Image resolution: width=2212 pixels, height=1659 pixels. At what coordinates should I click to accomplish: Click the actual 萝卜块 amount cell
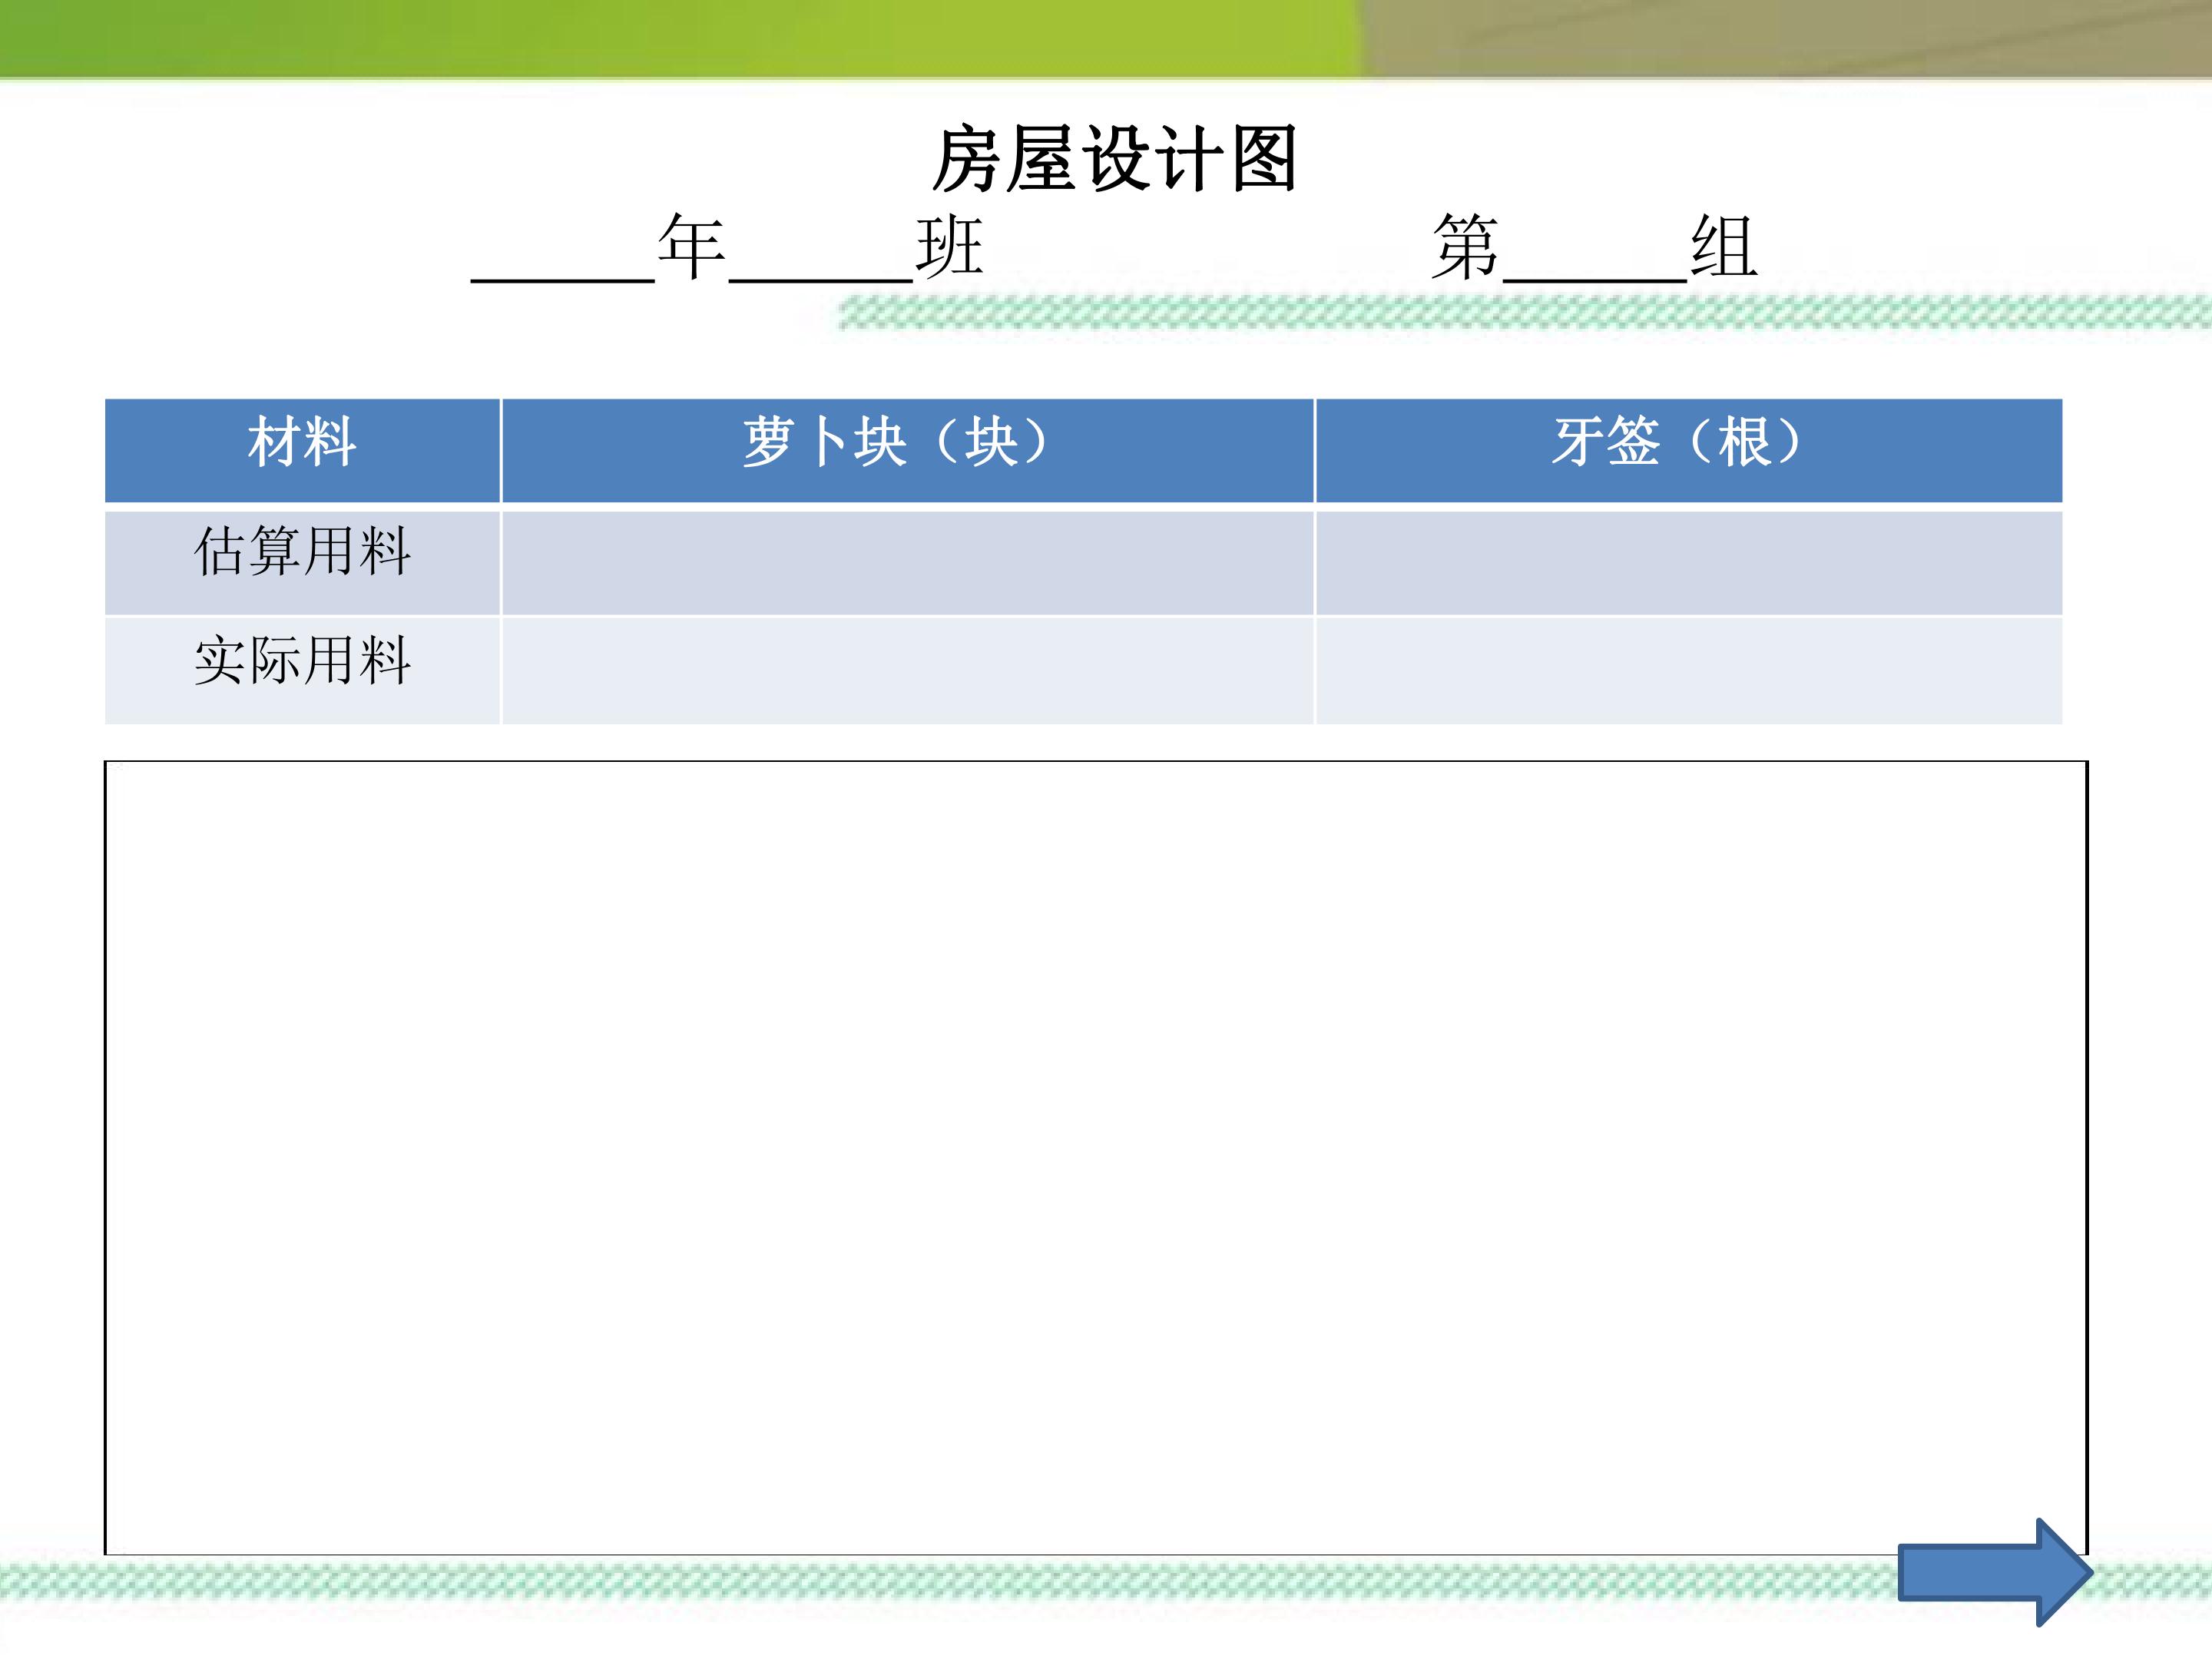click(x=907, y=670)
